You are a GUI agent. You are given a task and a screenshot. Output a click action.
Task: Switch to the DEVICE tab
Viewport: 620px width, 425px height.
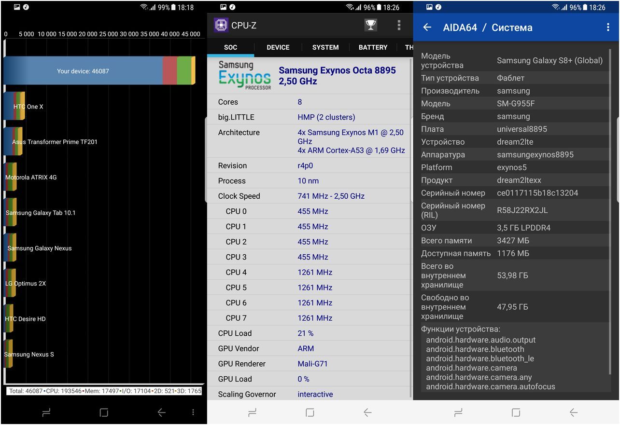(278, 47)
